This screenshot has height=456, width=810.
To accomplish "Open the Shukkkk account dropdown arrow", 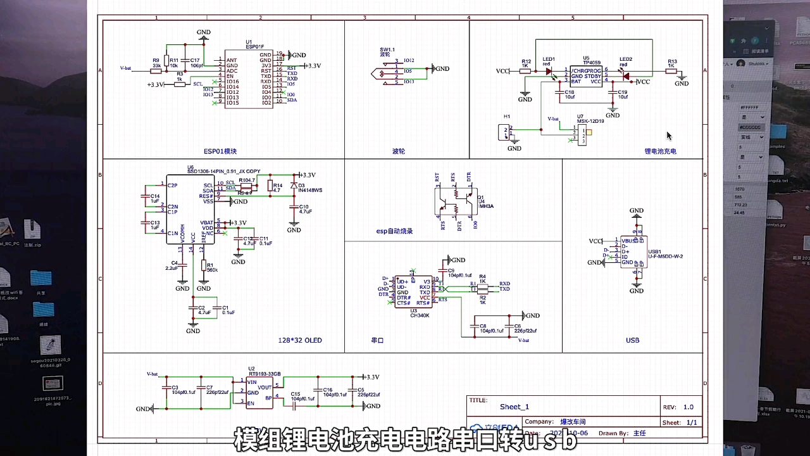I will click(x=768, y=64).
